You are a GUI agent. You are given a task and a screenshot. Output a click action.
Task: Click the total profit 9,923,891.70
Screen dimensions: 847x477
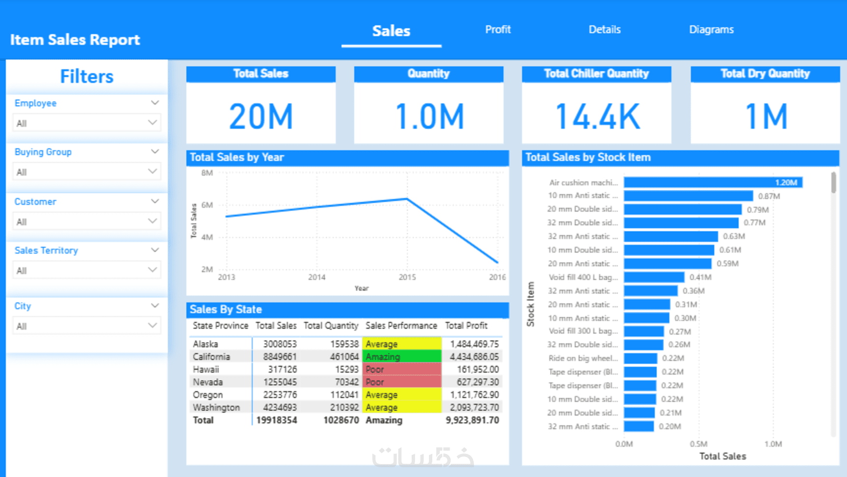tap(472, 420)
